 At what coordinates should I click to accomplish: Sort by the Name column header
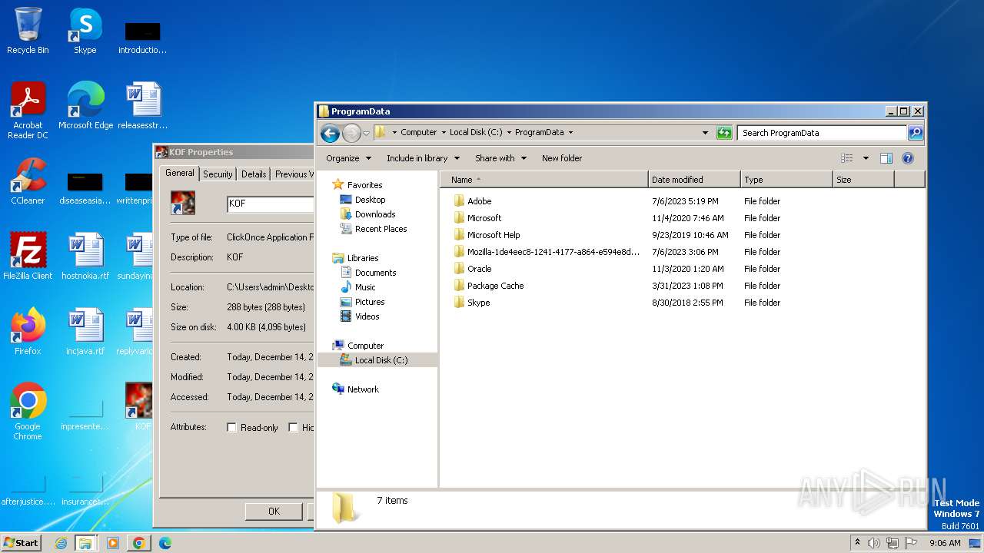point(544,180)
